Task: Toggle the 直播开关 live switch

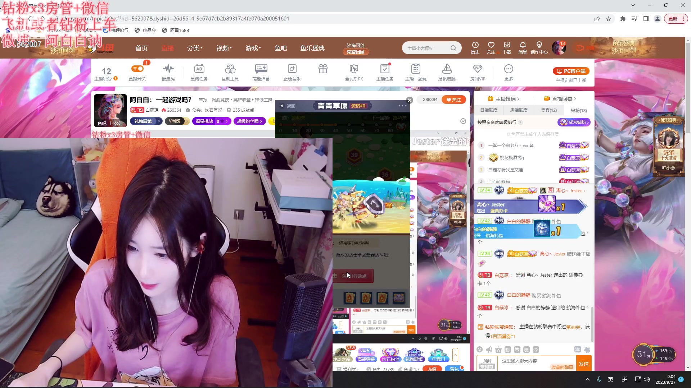Action: tap(137, 72)
